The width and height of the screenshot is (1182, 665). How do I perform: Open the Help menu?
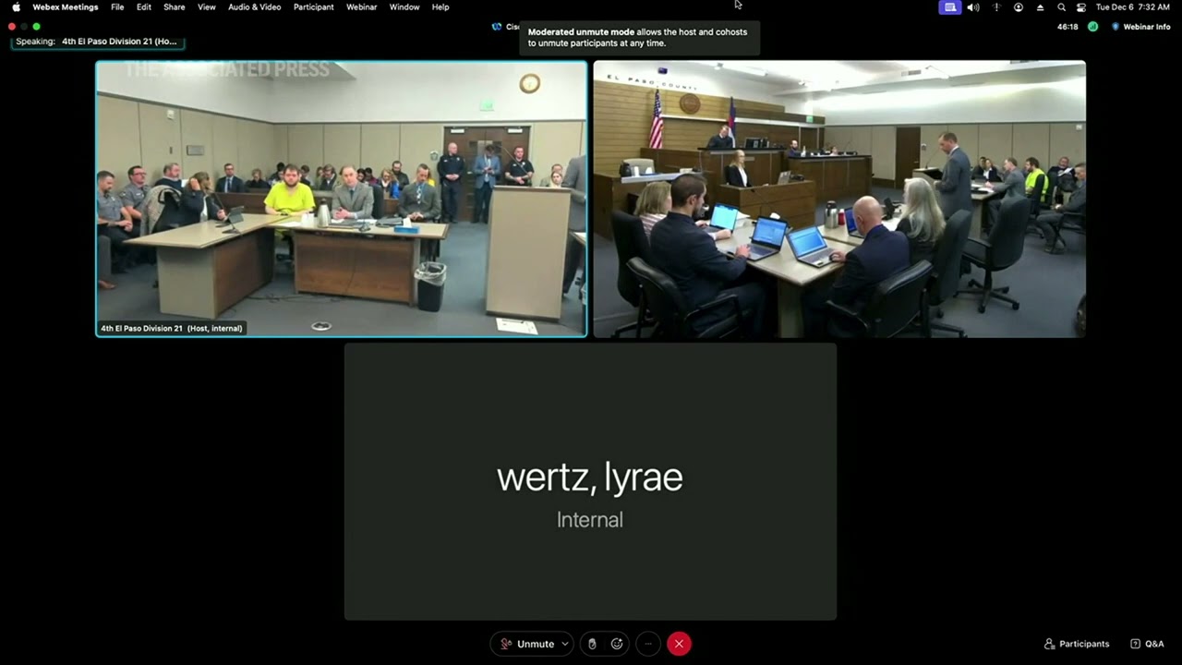[440, 7]
